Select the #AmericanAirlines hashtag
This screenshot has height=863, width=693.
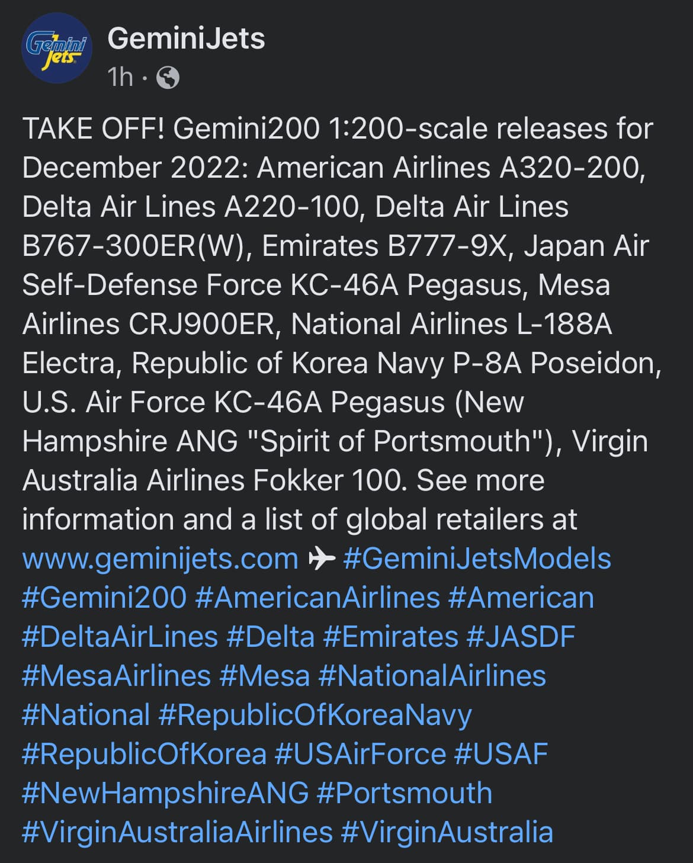317,598
